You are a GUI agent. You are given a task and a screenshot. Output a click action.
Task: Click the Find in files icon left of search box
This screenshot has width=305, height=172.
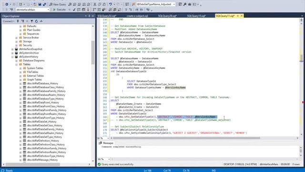[133, 4]
